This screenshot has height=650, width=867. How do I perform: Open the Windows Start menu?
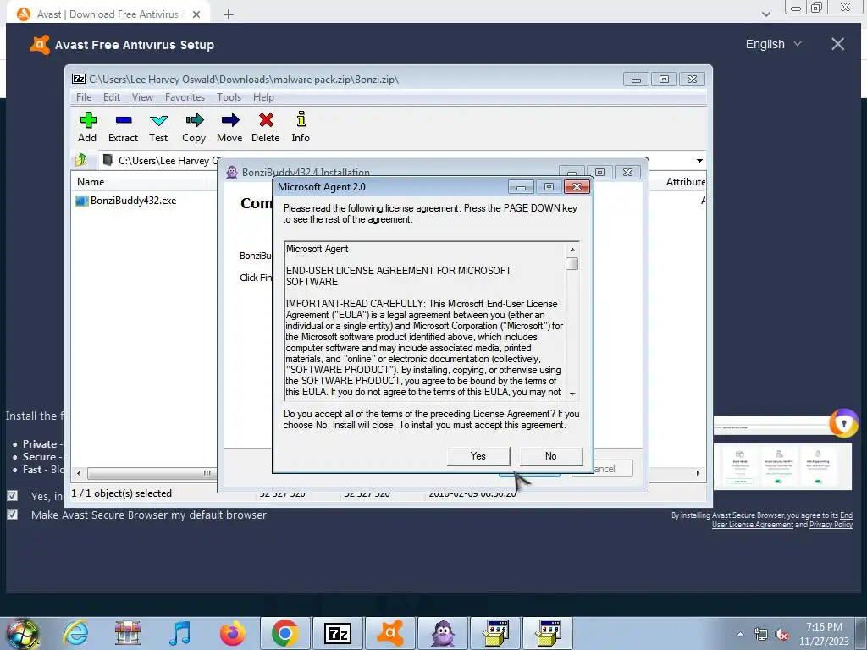pyautogui.click(x=22, y=633)
